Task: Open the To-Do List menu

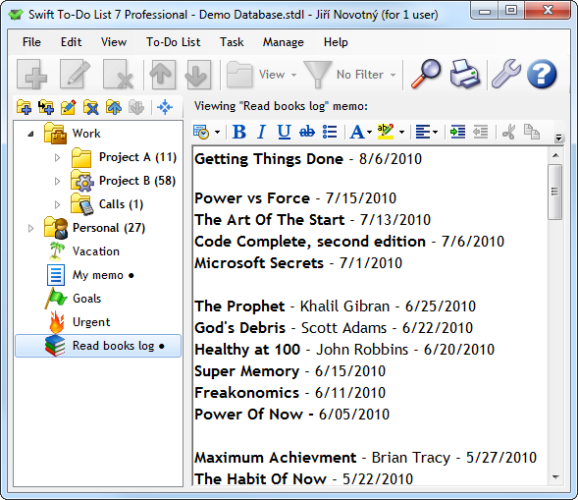Action: coord(174,42)
